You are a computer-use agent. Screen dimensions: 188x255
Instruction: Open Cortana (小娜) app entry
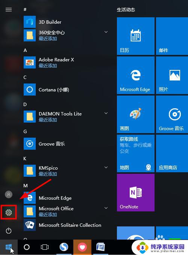point(66,90)
